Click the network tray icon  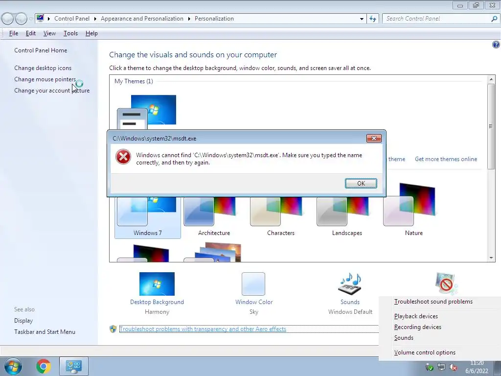click(x=441, y=367)
